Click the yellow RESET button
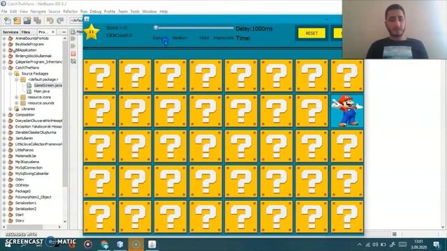Screen dimensions: 447x251 pos(312,33)
